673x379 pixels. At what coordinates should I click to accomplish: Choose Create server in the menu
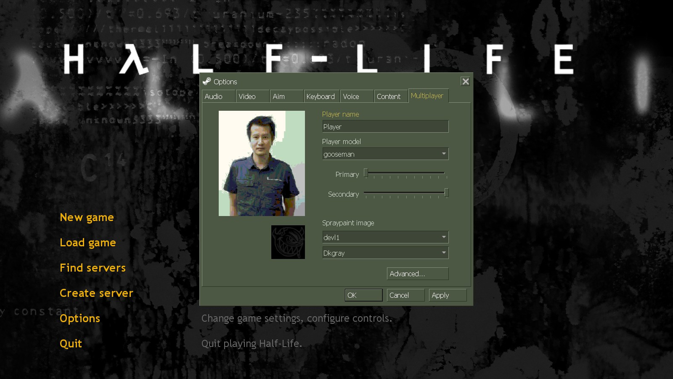[x=96, y=293]
